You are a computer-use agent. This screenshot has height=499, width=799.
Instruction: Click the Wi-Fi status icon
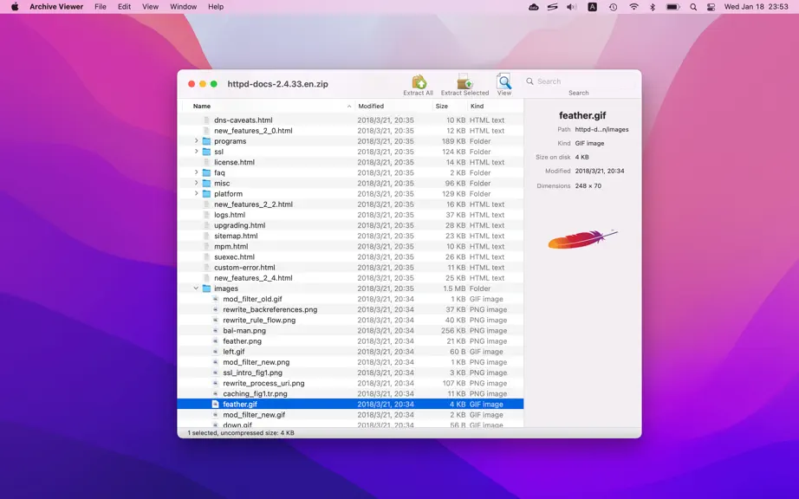pos(633,7)
